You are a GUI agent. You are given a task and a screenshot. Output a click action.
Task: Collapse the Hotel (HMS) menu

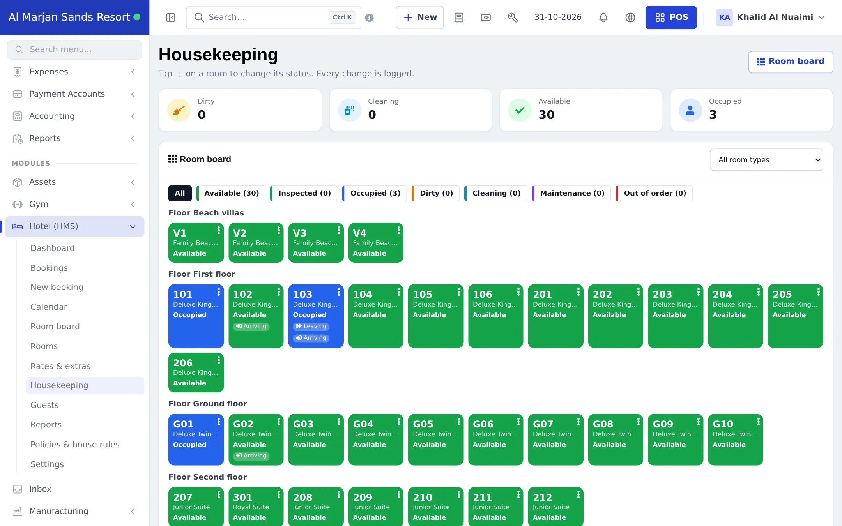click(74, 226)
